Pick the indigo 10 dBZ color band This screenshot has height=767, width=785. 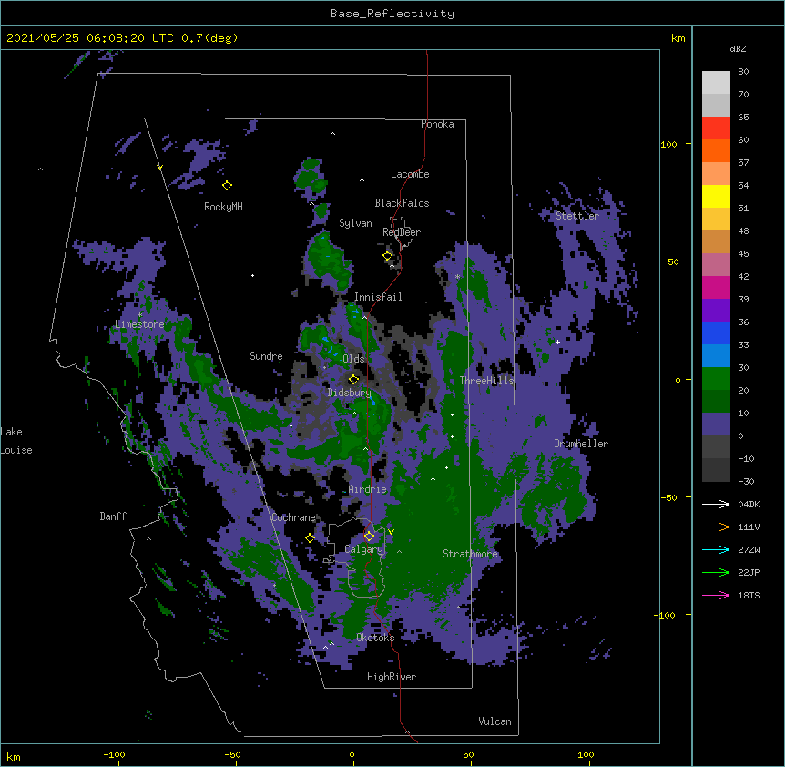(716, 424)
